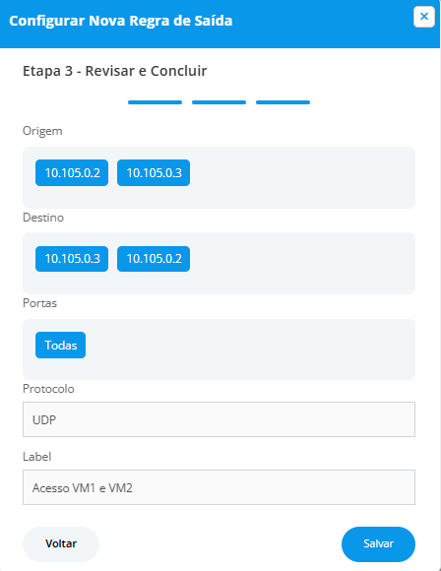Click the Todas ports chip

tap(60, 345)
